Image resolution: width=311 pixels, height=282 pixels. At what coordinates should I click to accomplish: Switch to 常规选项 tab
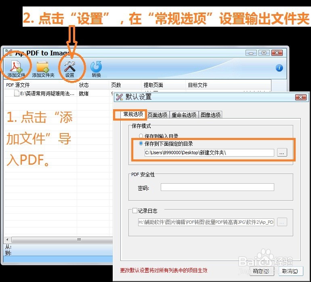tap(133, 114)
